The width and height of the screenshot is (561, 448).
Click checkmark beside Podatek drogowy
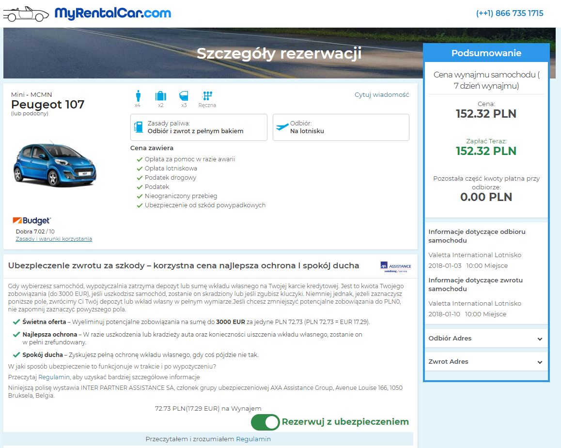pos(140,178)
